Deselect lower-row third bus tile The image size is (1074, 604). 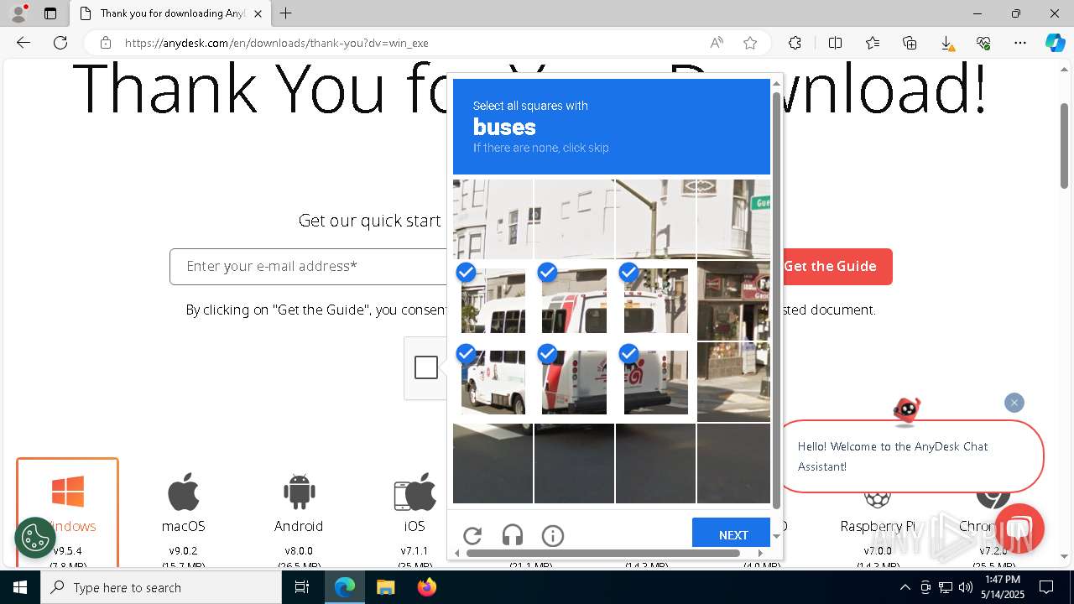pyautogui.click(x=655, y=383)
